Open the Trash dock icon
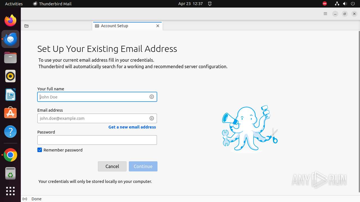The image size is (360, 202). pos(10,173)
